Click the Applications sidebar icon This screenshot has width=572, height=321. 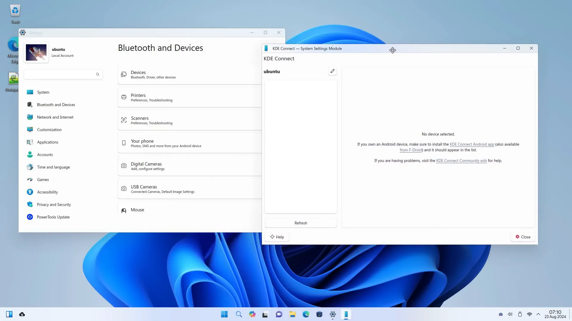[x=30, y=142]
